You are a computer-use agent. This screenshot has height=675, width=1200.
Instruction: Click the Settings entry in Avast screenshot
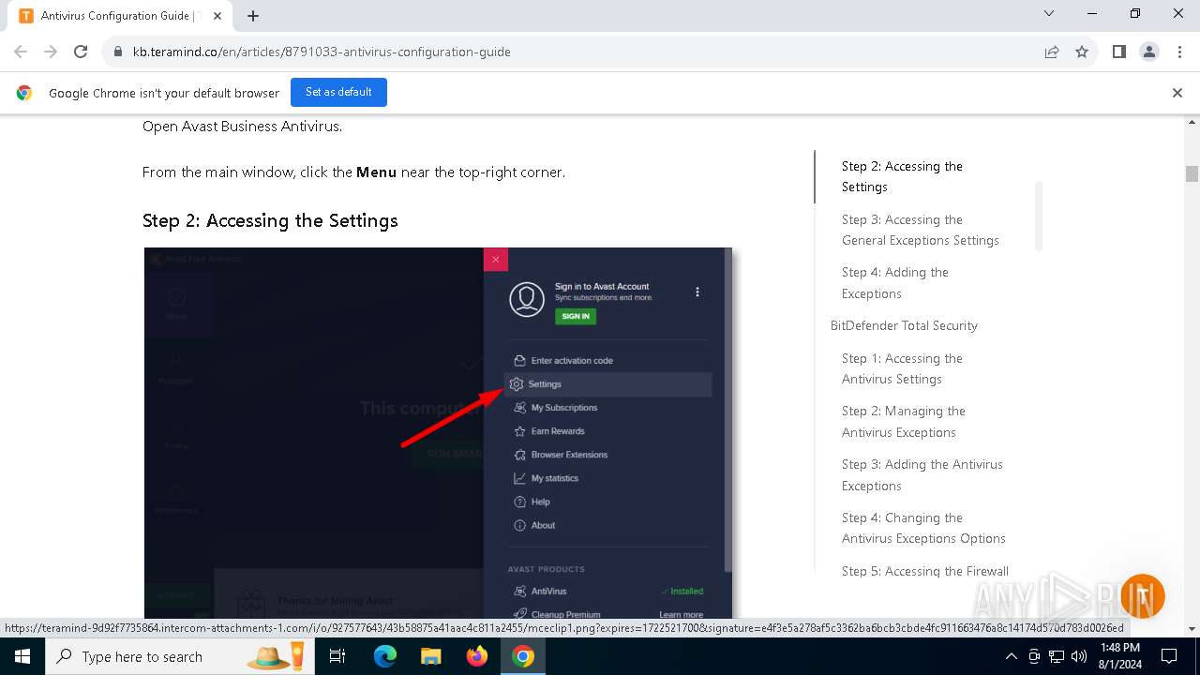tap(608, 384)
